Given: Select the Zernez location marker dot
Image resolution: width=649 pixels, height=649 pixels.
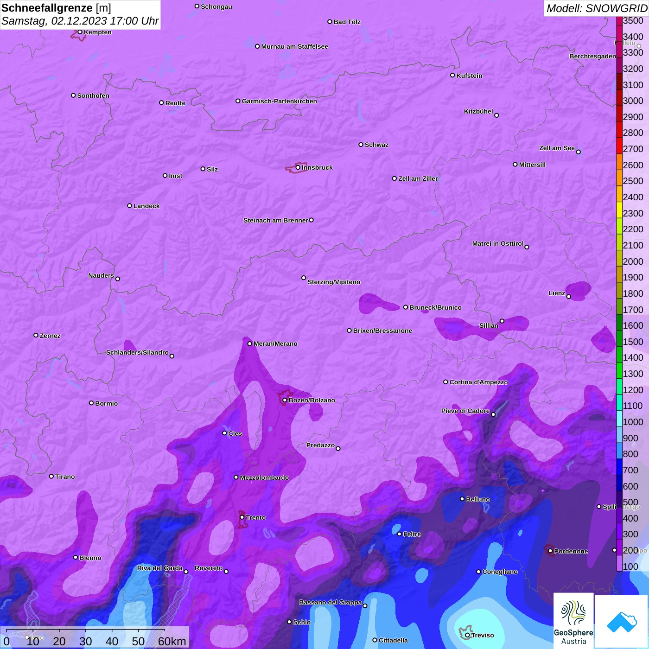Looking at the screenshot, I should click(x=36, y=335).
